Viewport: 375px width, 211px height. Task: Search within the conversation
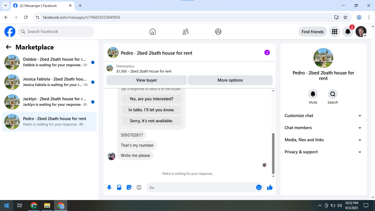(x=333, y=94)
